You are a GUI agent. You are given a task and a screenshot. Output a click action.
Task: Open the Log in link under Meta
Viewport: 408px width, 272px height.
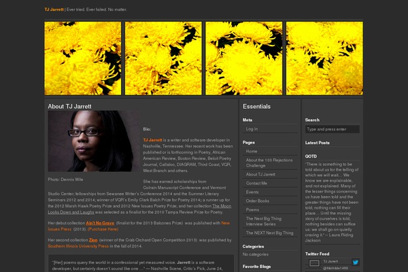252,129
